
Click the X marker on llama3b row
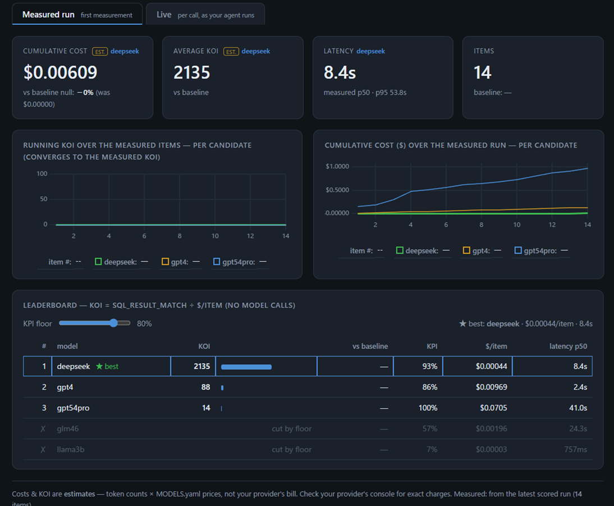point(43,449)
